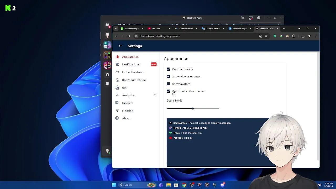
Task: Click the Restream.io preview chat message
Action: click(x=200, y=123)
